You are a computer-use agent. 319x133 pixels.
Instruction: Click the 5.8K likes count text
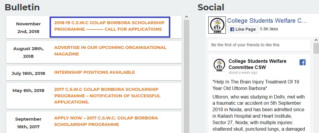269,29
